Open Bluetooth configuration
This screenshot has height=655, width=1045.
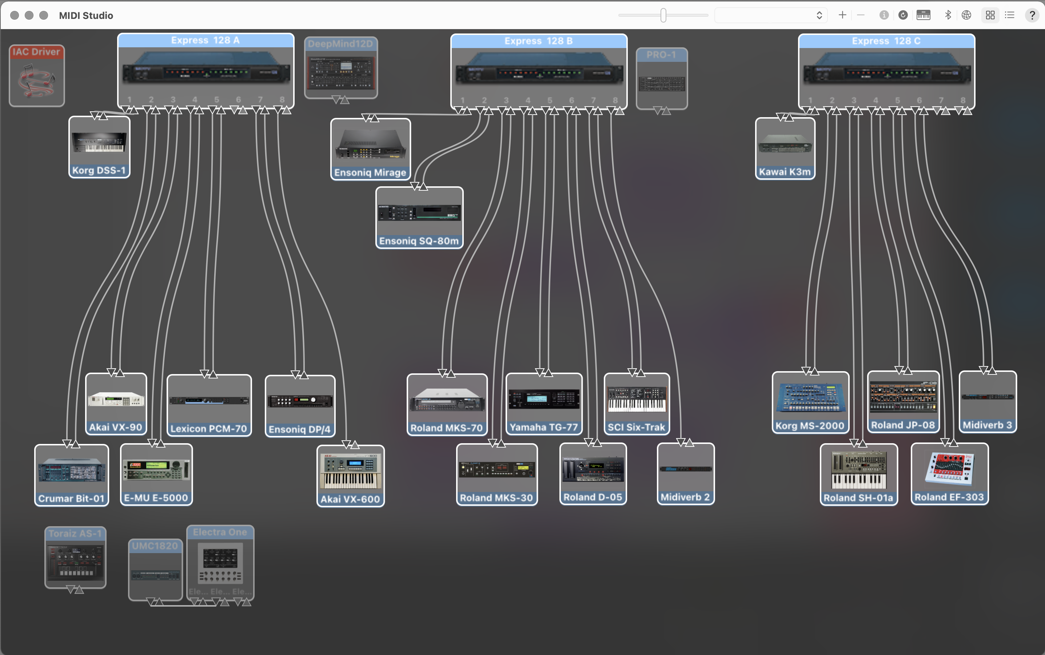(x=948, y=15)
